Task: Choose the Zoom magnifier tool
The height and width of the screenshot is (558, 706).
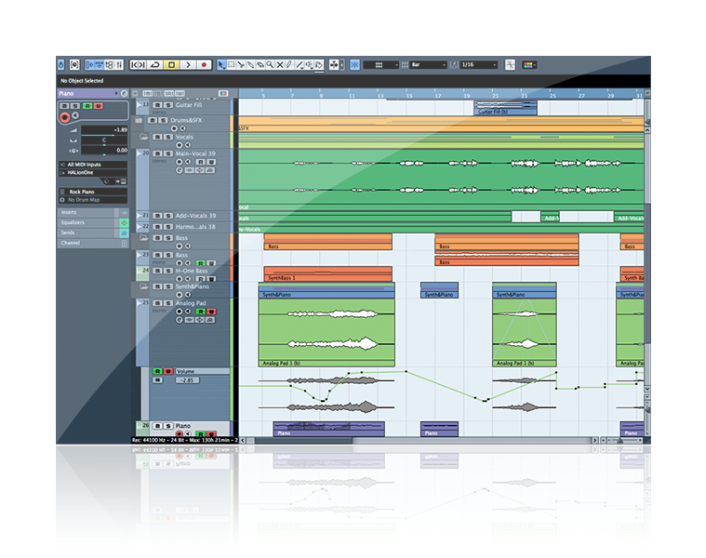Action: [270, 65]
